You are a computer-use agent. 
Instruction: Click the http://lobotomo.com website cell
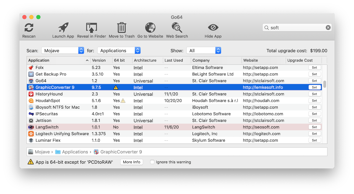point(263,114)
